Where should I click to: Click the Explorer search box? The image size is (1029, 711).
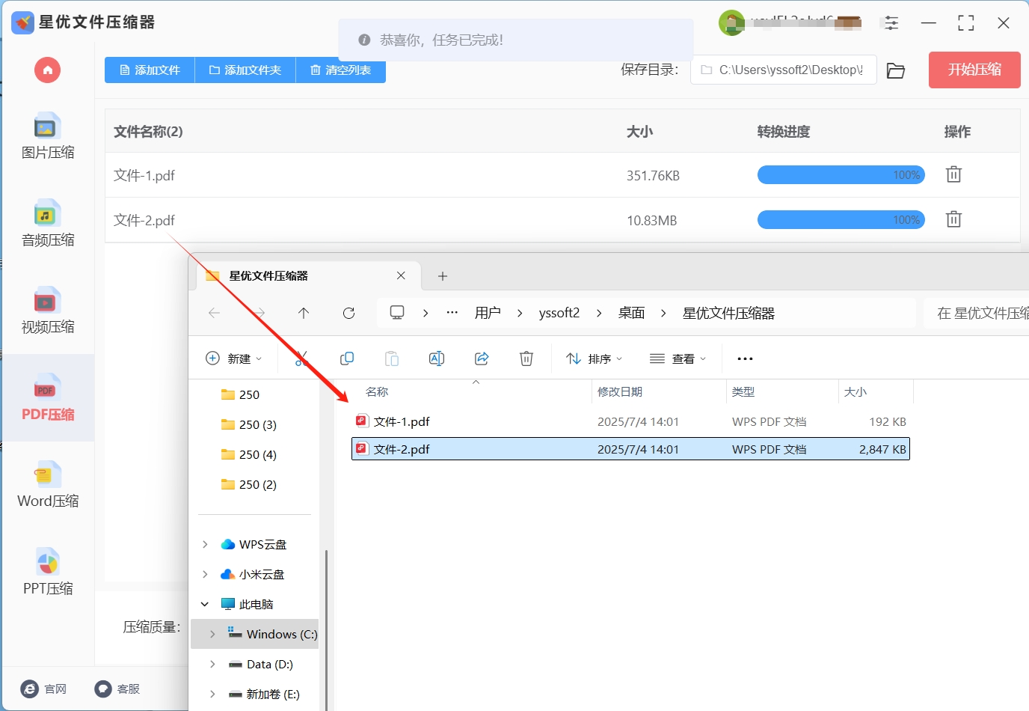click(x=977, y=313)
